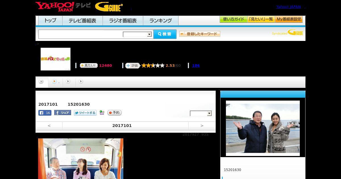341x179 pixels.
Task: Expand 登録したキーワード dropdown
Action: (x=200, y=34)
